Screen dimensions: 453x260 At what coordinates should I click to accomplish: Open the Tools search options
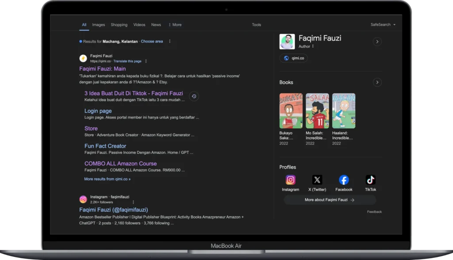click(x=257, y=25)
